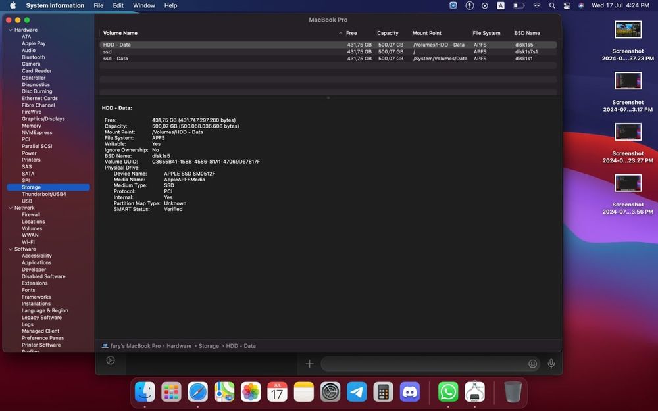
Task: Open the Edit menu
Action: click(118, 5)
